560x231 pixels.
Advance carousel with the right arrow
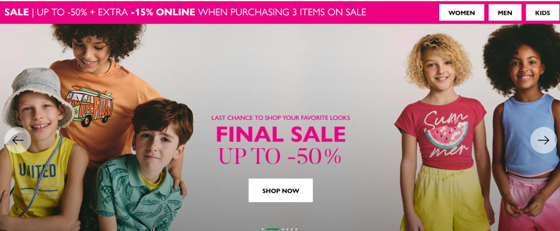click(x=543, y=140)
